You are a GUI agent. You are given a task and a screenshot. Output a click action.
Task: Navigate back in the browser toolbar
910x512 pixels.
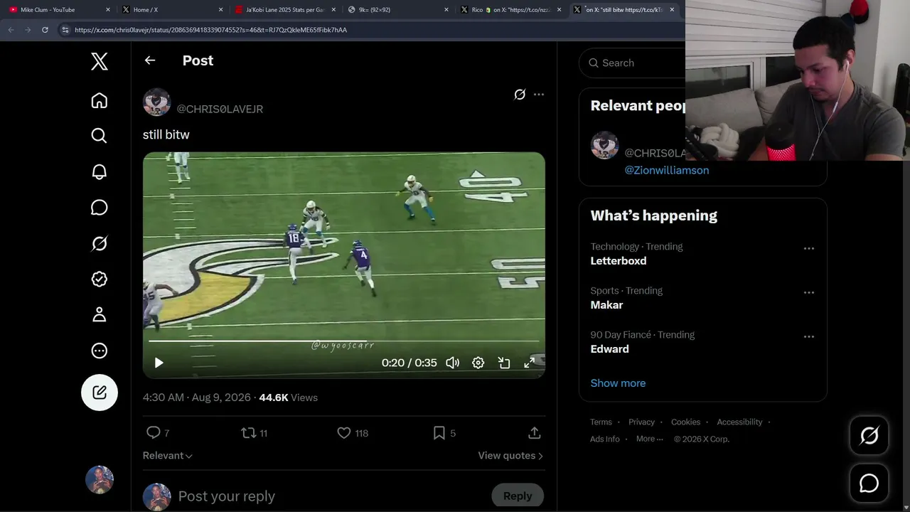point(11,30)
